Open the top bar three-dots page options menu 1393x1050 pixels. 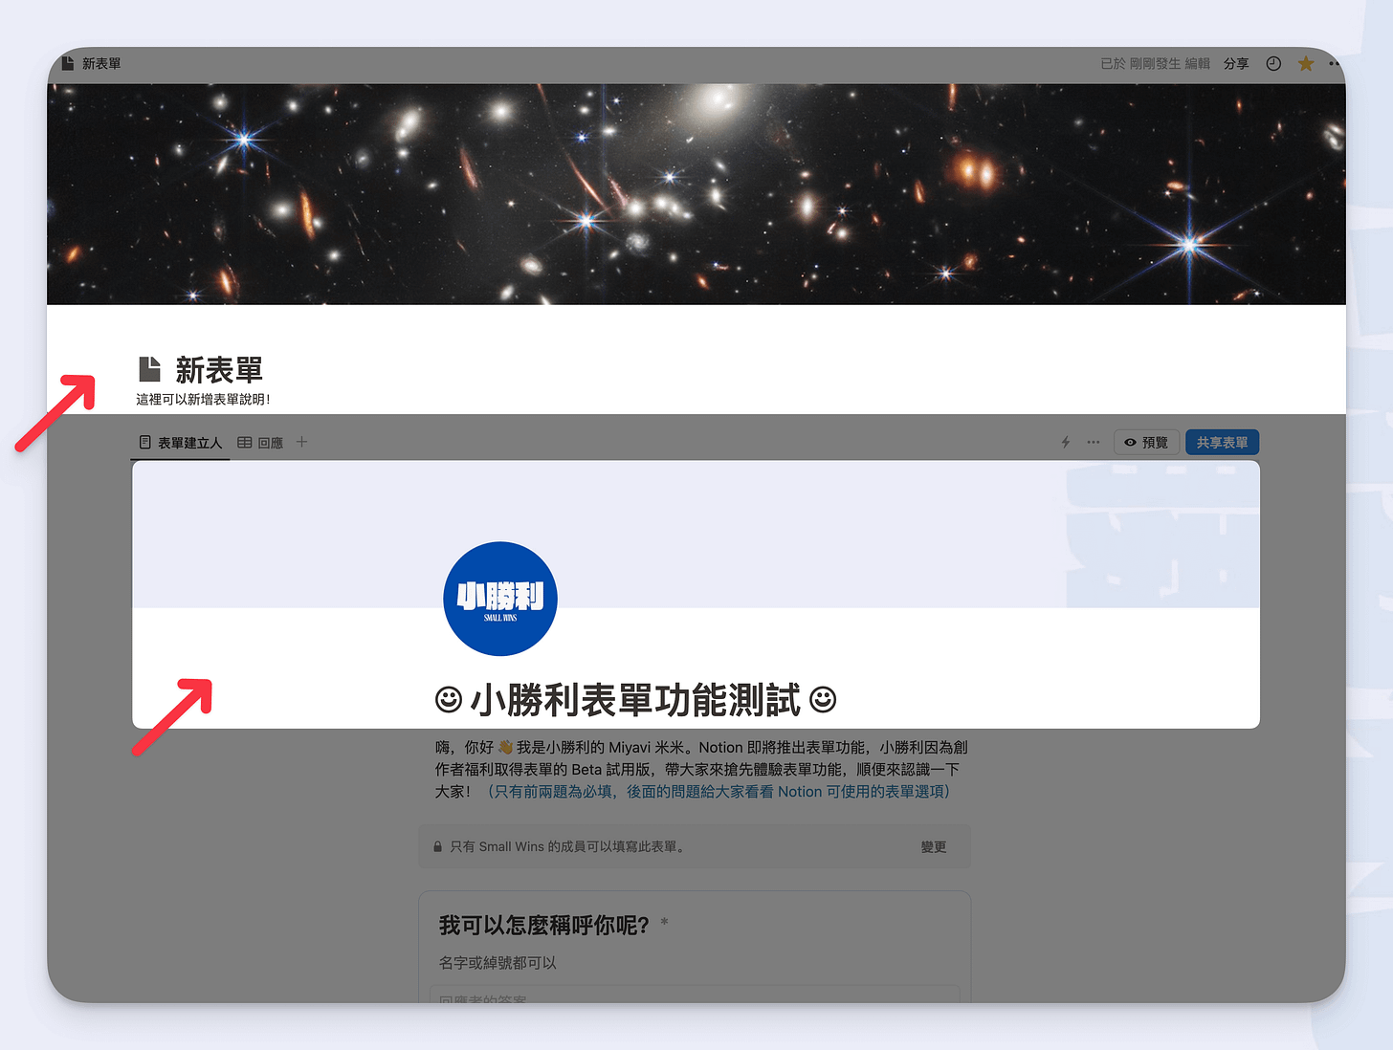click(x=1335, y=63)
